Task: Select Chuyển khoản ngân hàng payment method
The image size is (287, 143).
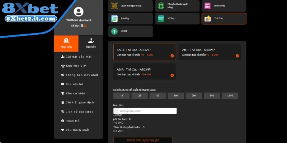Action: (177, 6)
